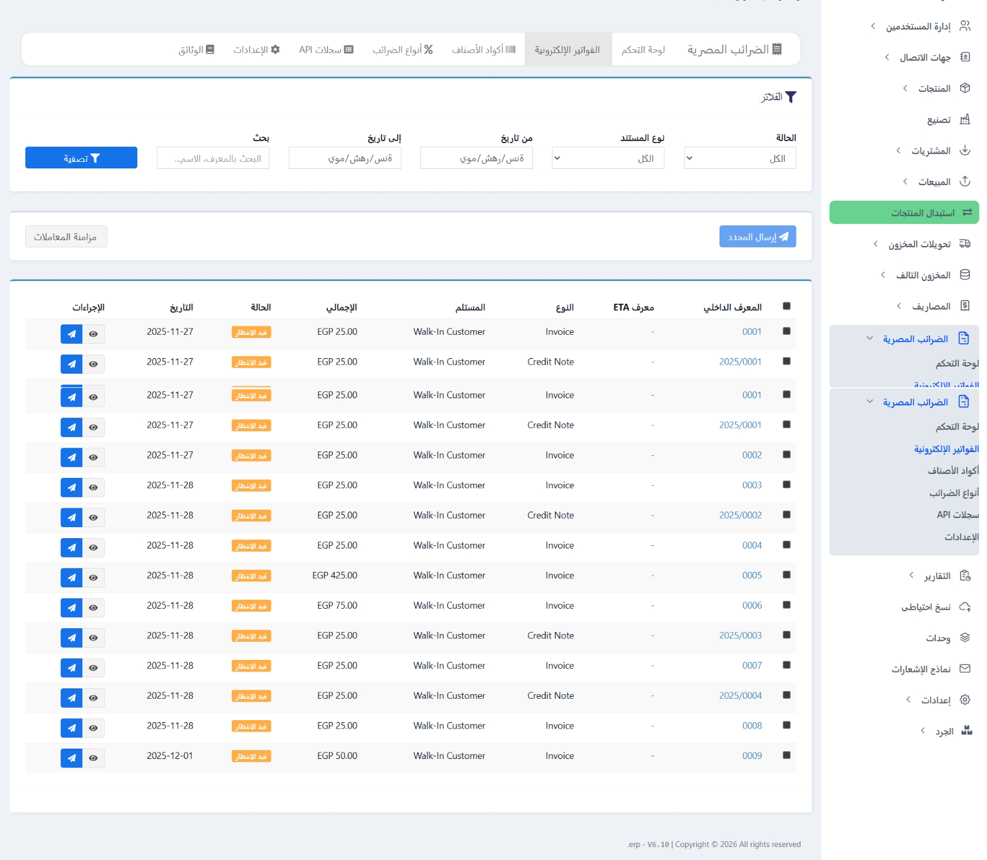The width and height of the screenshot is (987, 860).
Task: View details eye icon for invoice 0009
Action: [93, 758]
